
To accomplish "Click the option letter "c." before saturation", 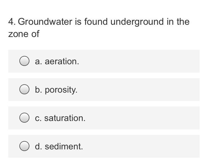I will click(x=38, y=118).
